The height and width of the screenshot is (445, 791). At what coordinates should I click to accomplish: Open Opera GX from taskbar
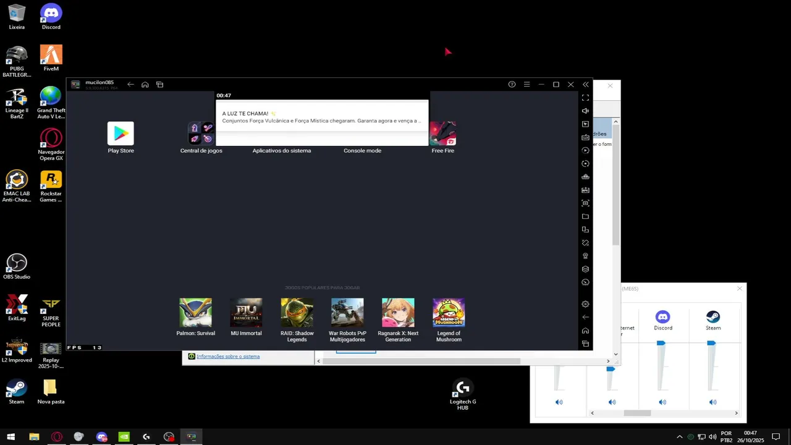coord(57,436)
